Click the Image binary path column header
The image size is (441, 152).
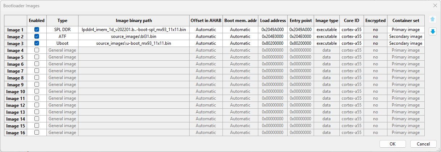click(133, 21)
